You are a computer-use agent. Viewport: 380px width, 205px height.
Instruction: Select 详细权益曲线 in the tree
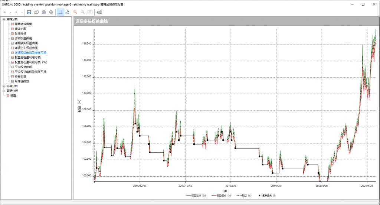click(23, 38)
